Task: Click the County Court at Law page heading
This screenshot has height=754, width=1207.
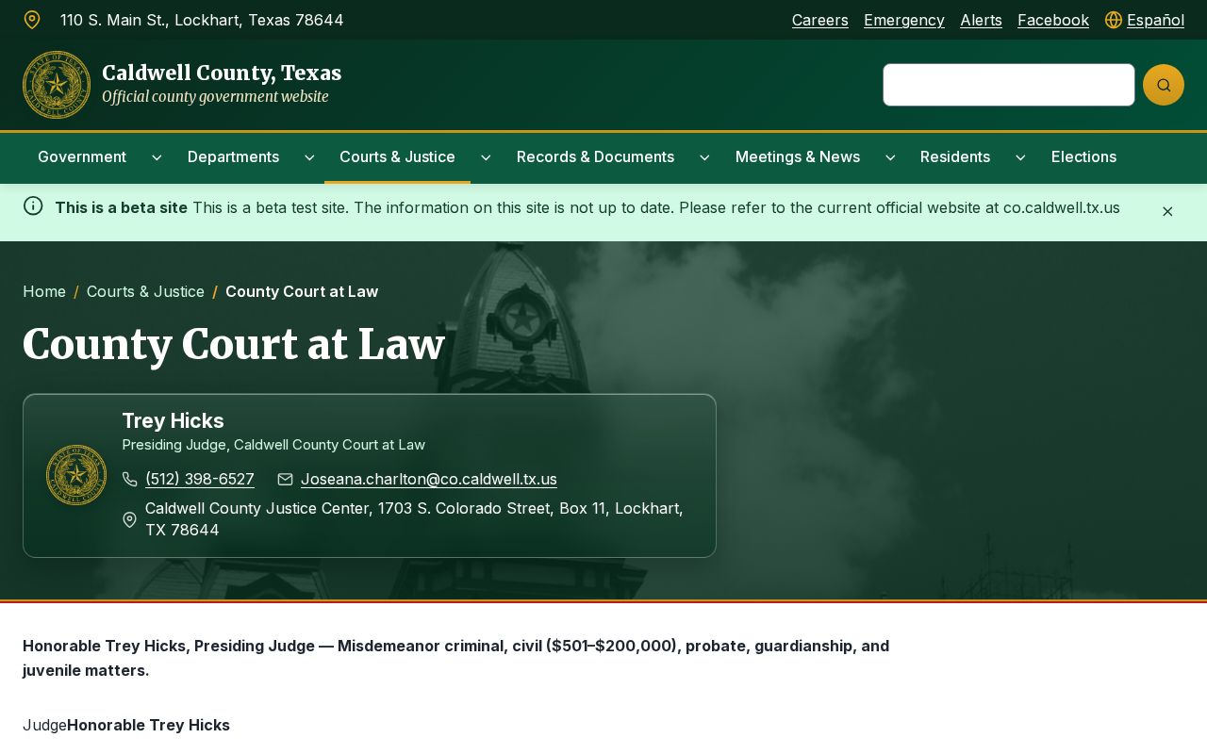Action: pyautogui.click(x=234, y=344)
